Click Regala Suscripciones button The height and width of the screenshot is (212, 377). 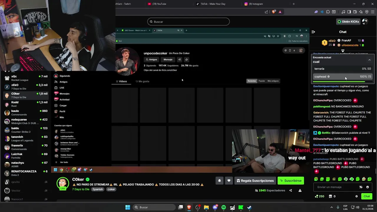click(255, 181)
